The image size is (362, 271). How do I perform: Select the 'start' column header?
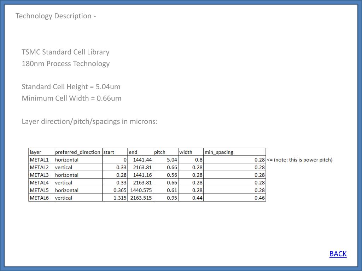115,152
